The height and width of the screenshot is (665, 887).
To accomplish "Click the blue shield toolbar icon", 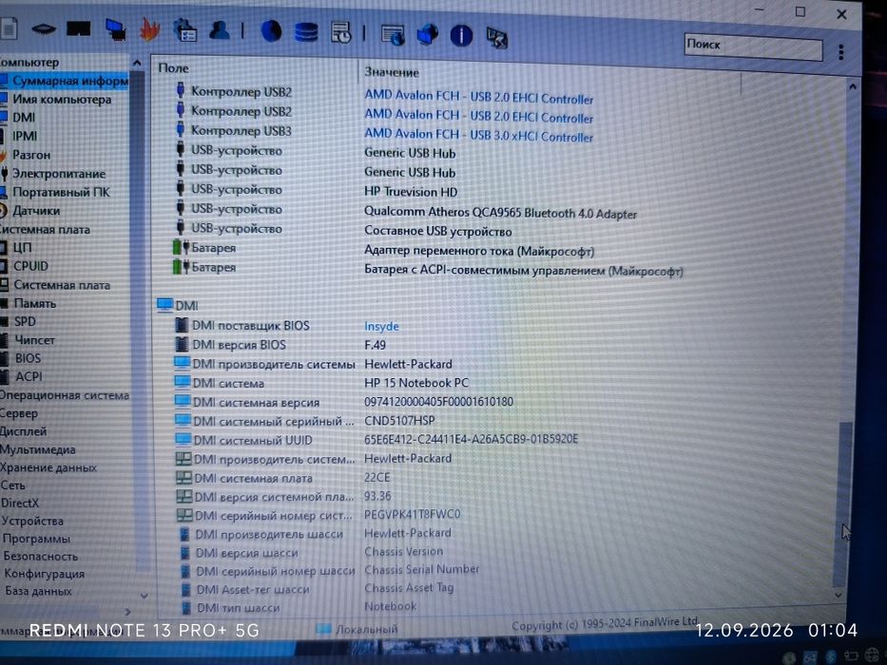I will pos(427,35).
